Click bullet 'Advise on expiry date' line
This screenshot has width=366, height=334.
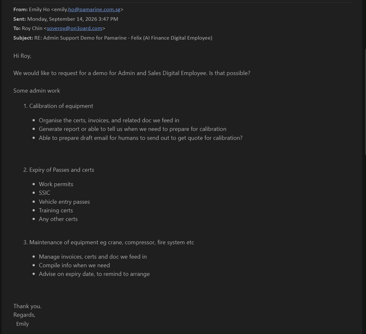(x=94, y=274)
